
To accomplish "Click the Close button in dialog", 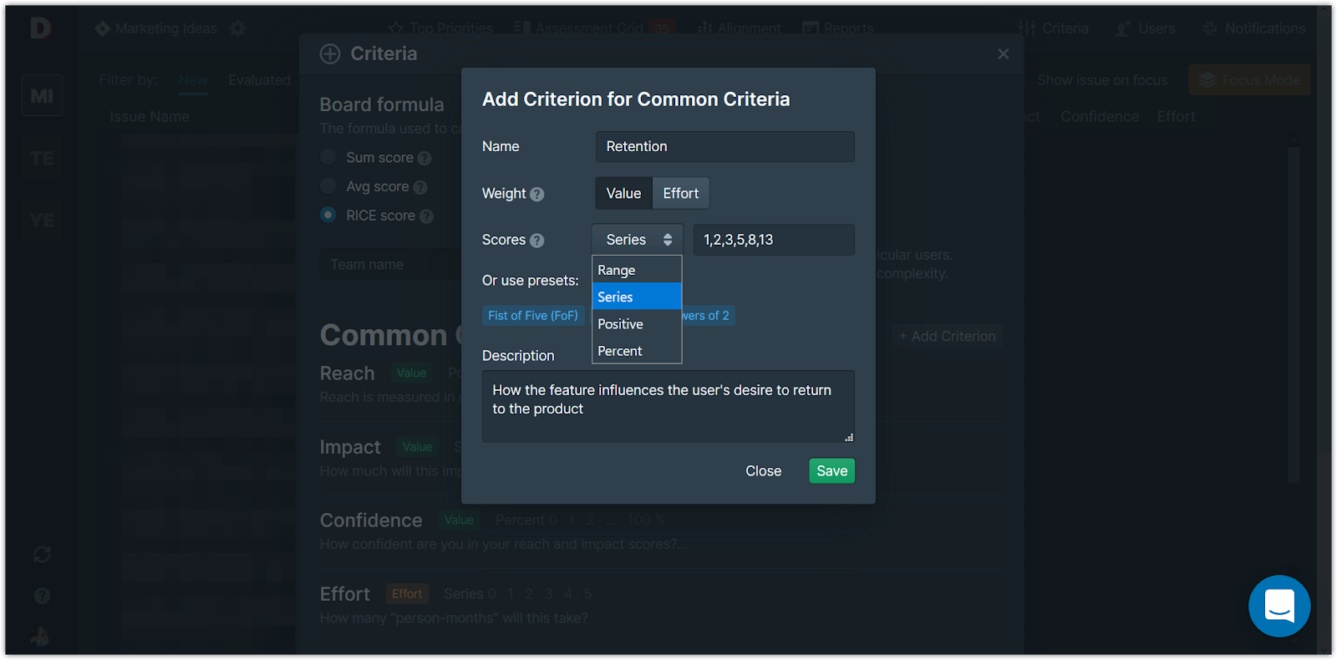I will coord(764,471).
